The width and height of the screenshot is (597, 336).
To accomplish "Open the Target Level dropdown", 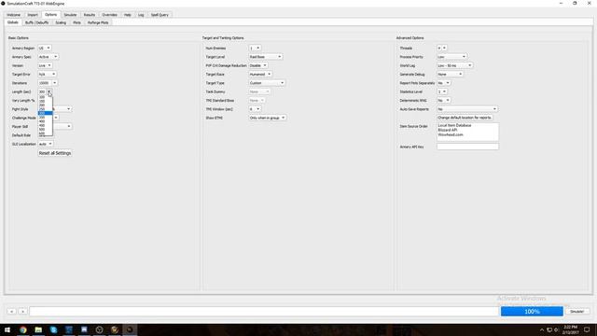I will pyautogui.click(x=265, y=57).
